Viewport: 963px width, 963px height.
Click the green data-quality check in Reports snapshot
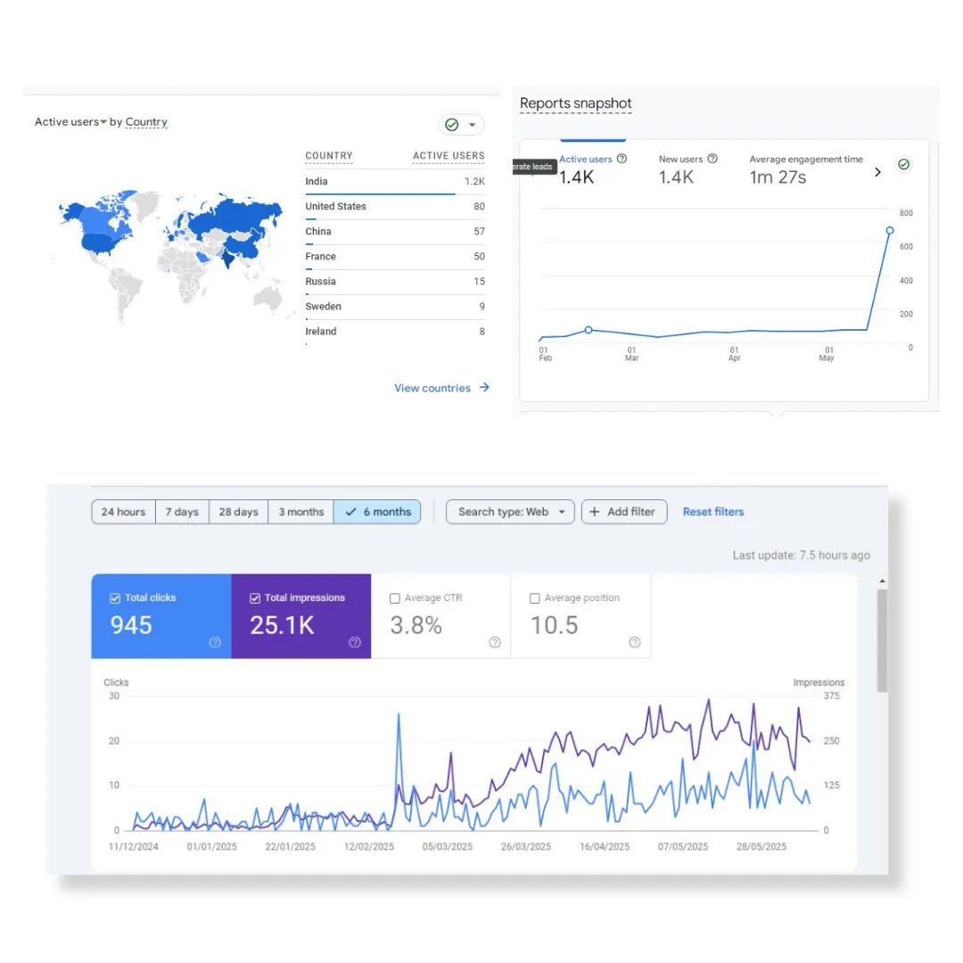903,163
